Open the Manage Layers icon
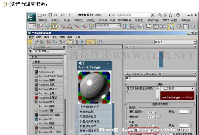 [141, 26]
